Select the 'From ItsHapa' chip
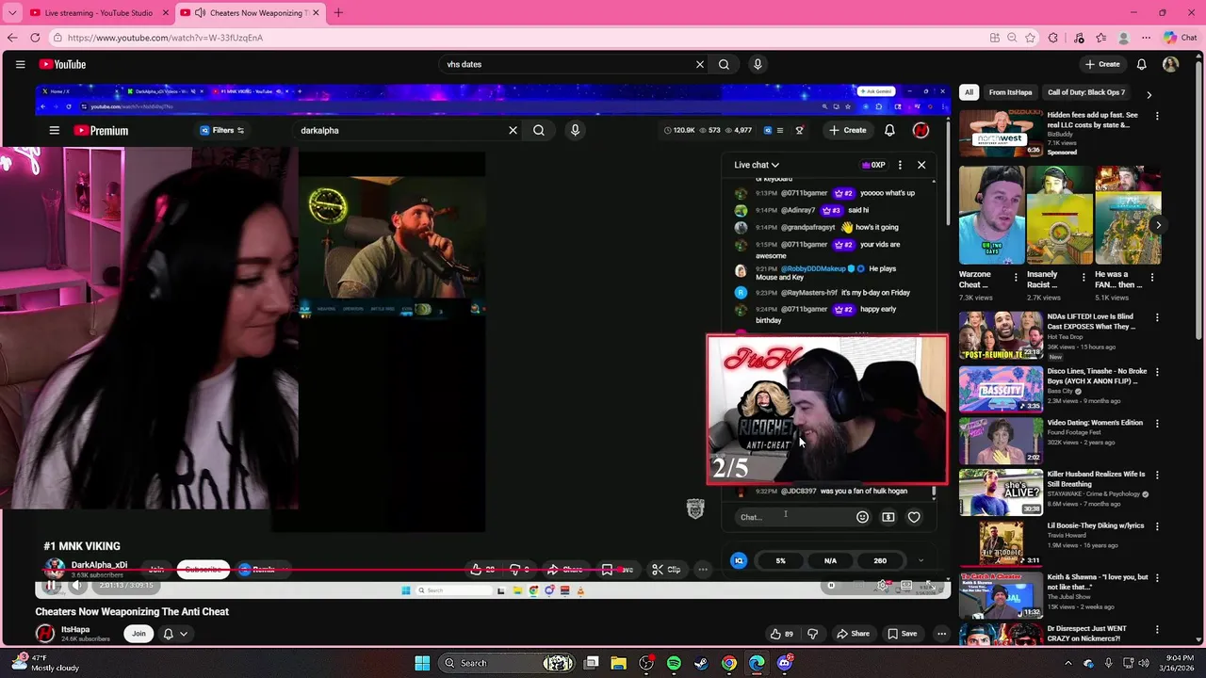 point(1010,92)
